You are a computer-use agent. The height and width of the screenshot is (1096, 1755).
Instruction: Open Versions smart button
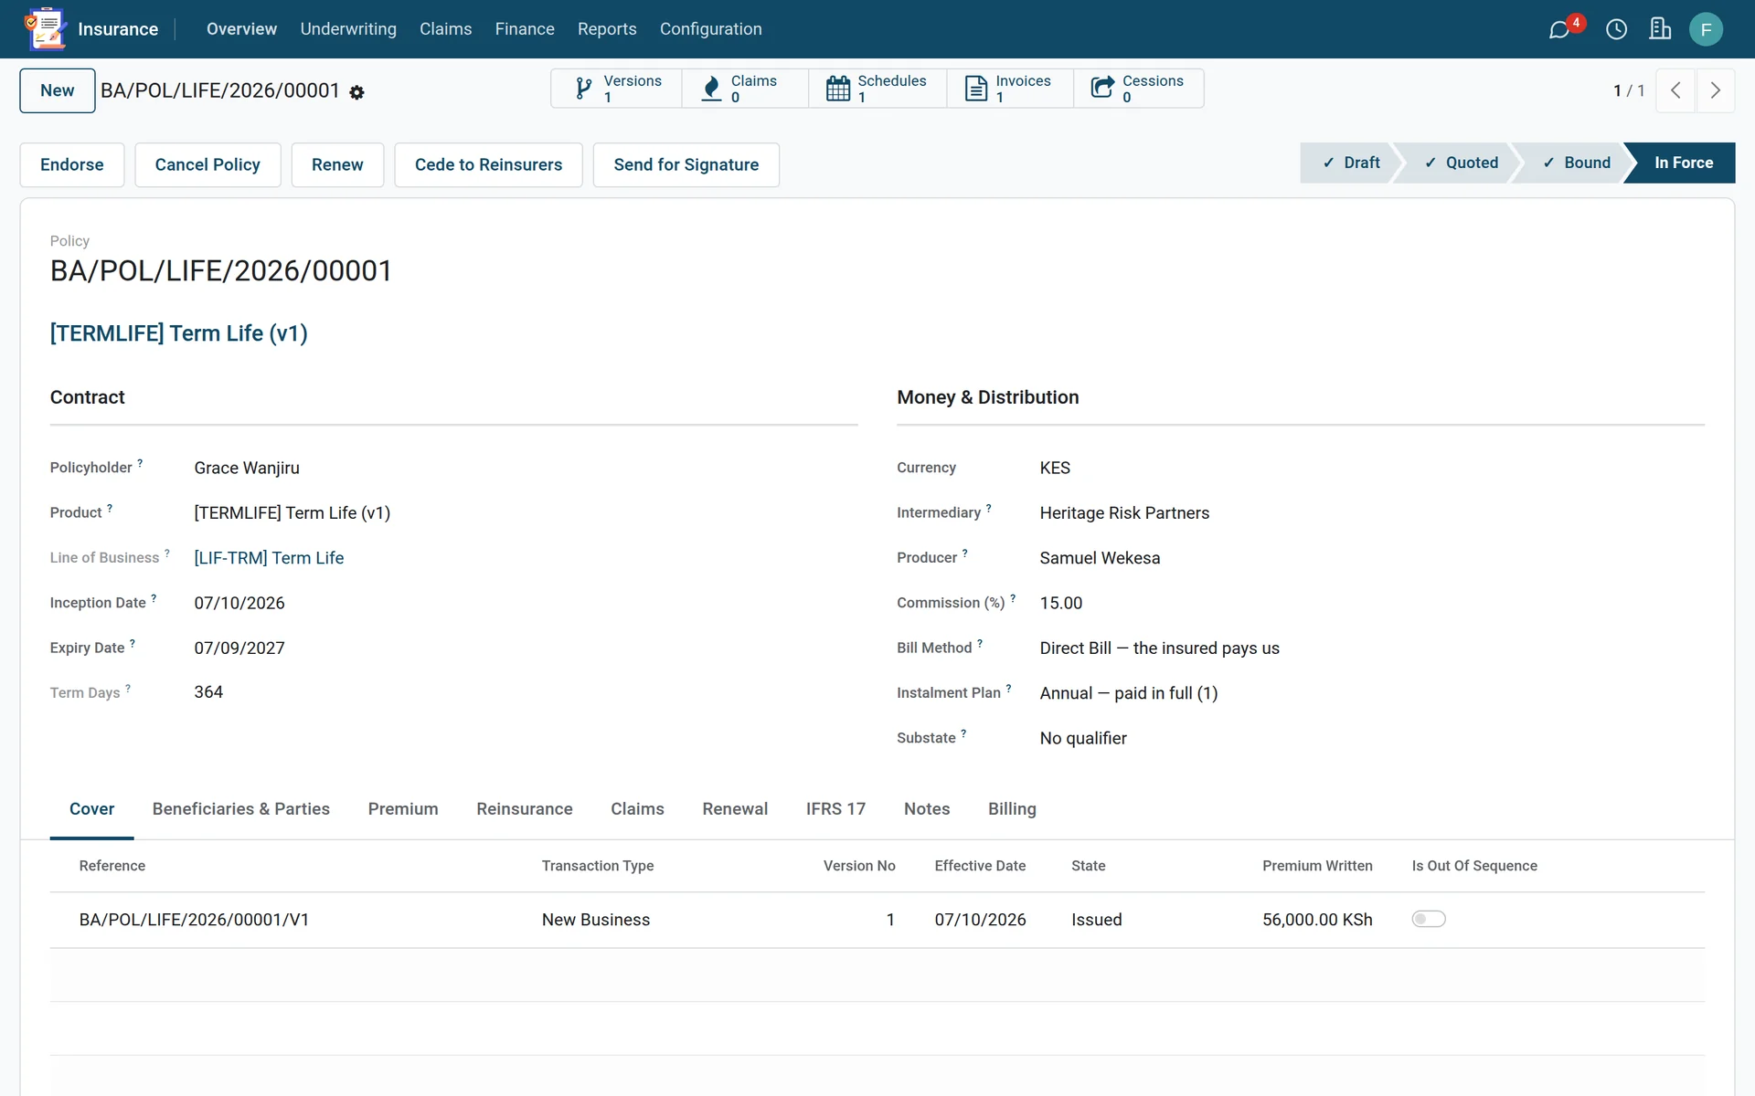point(616,89)
